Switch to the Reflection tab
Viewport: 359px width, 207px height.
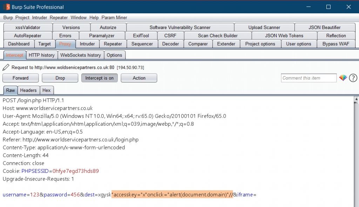[x=336, y=36]
